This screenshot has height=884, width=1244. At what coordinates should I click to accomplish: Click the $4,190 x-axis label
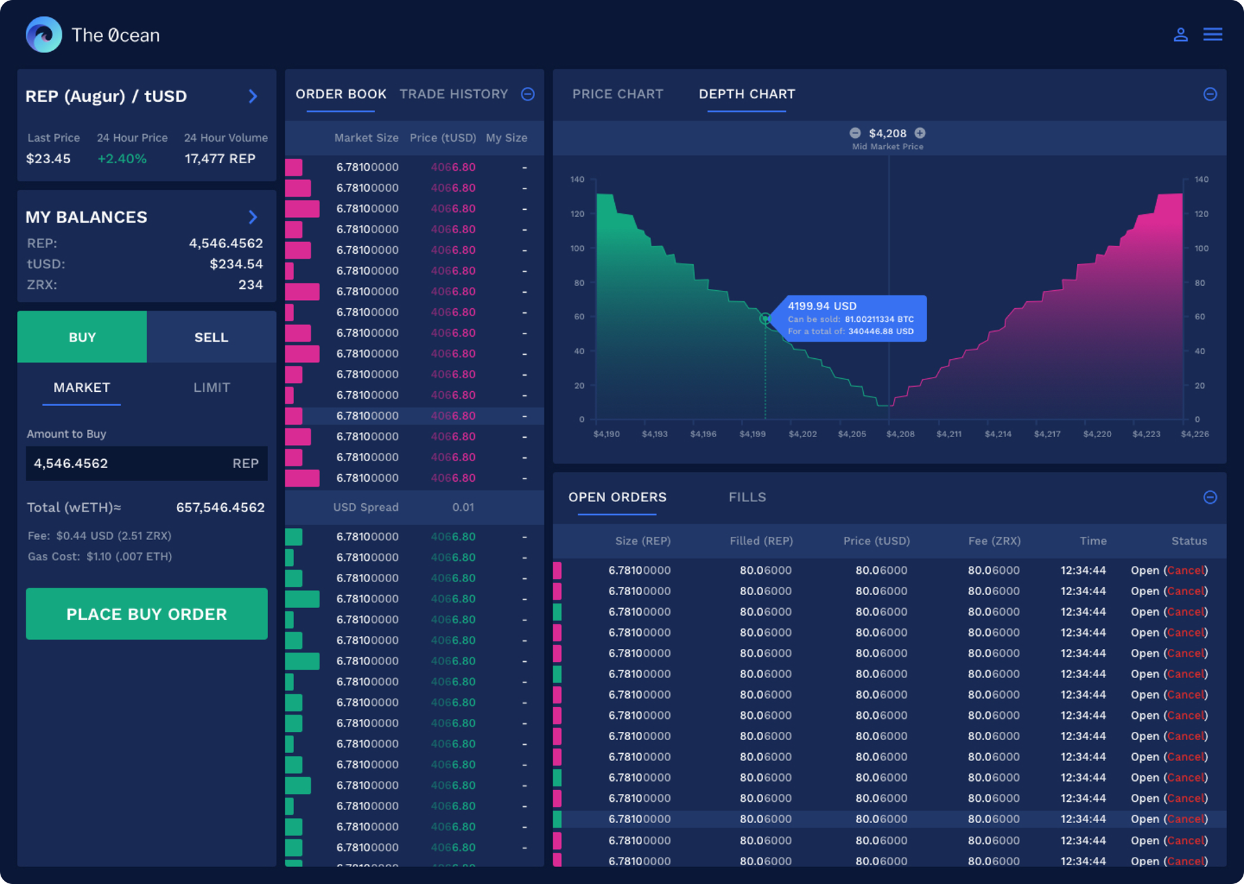point(606,434)
